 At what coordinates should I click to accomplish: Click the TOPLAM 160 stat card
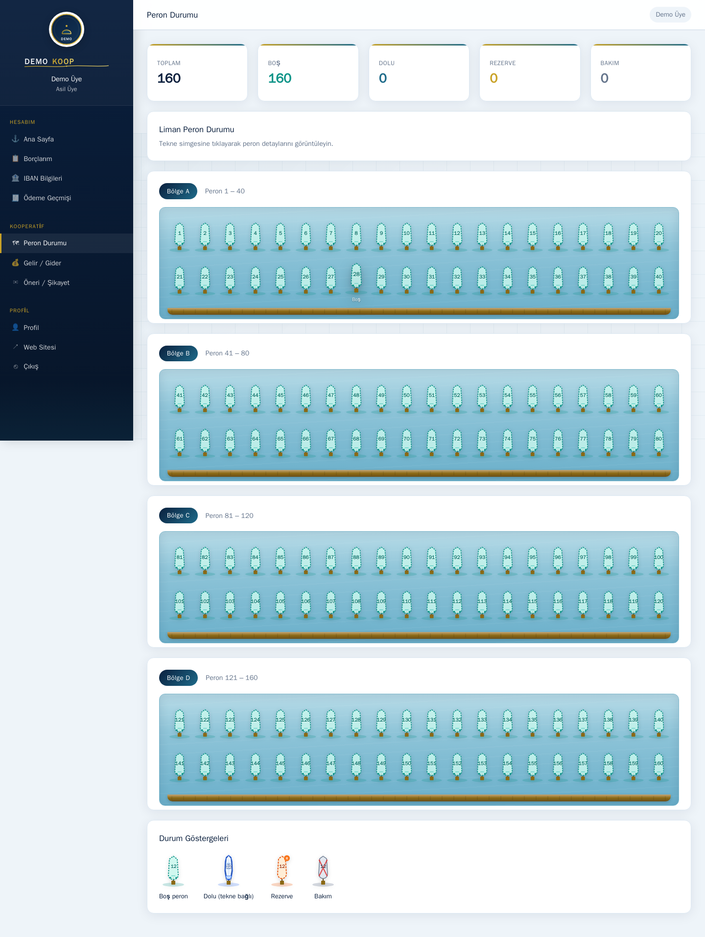pos(197,72)
